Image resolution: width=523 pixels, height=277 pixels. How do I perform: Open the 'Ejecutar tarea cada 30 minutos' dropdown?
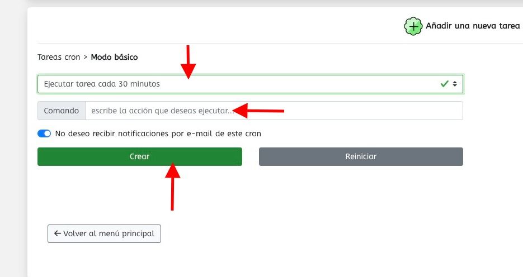coord(250,84)
